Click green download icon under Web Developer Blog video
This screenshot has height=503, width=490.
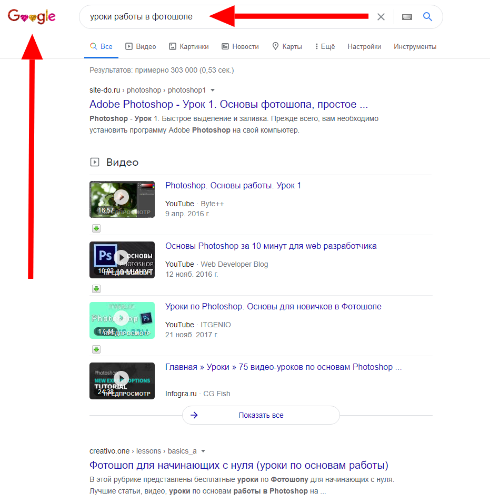tap(96, 289)
